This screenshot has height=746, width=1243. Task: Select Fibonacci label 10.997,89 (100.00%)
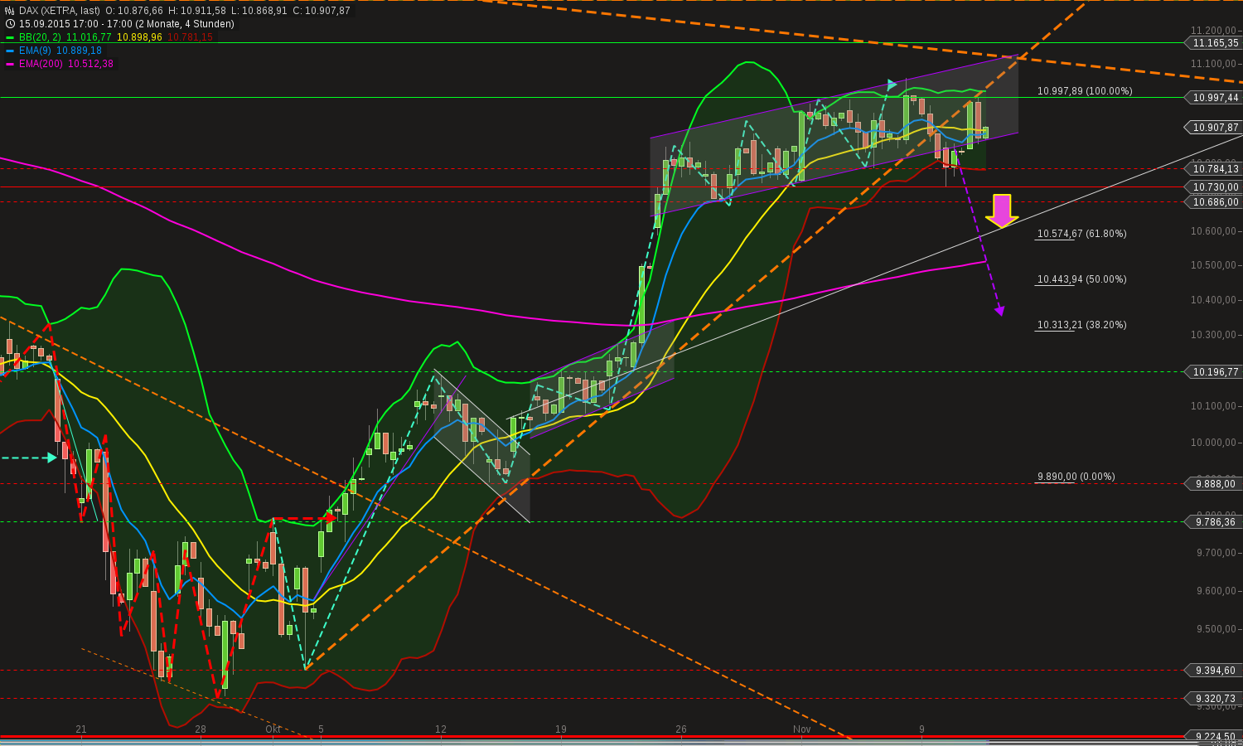click(1085, 91)
